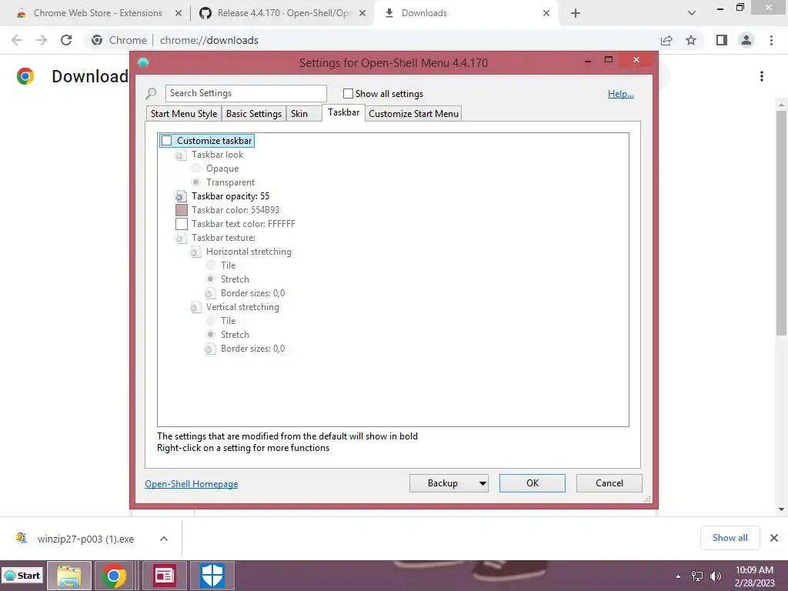Click the OK button
Screen dimensions: 788x591
click(x=533, y=483)
